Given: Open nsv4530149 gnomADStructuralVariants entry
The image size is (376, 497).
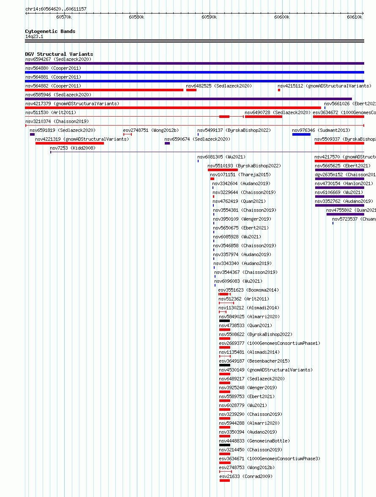Looking at the screenshot, I should point(266,370).
